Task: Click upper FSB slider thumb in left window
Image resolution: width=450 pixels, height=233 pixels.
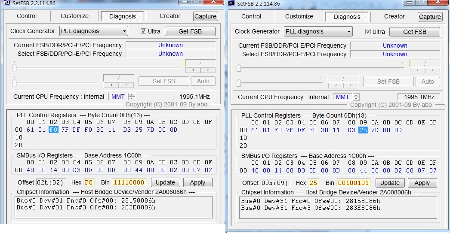Action: [x=14, y=67]
